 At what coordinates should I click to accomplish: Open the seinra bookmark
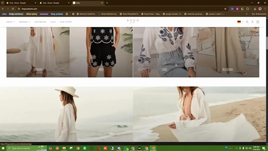pyautogui.click(x=4, y=14)
